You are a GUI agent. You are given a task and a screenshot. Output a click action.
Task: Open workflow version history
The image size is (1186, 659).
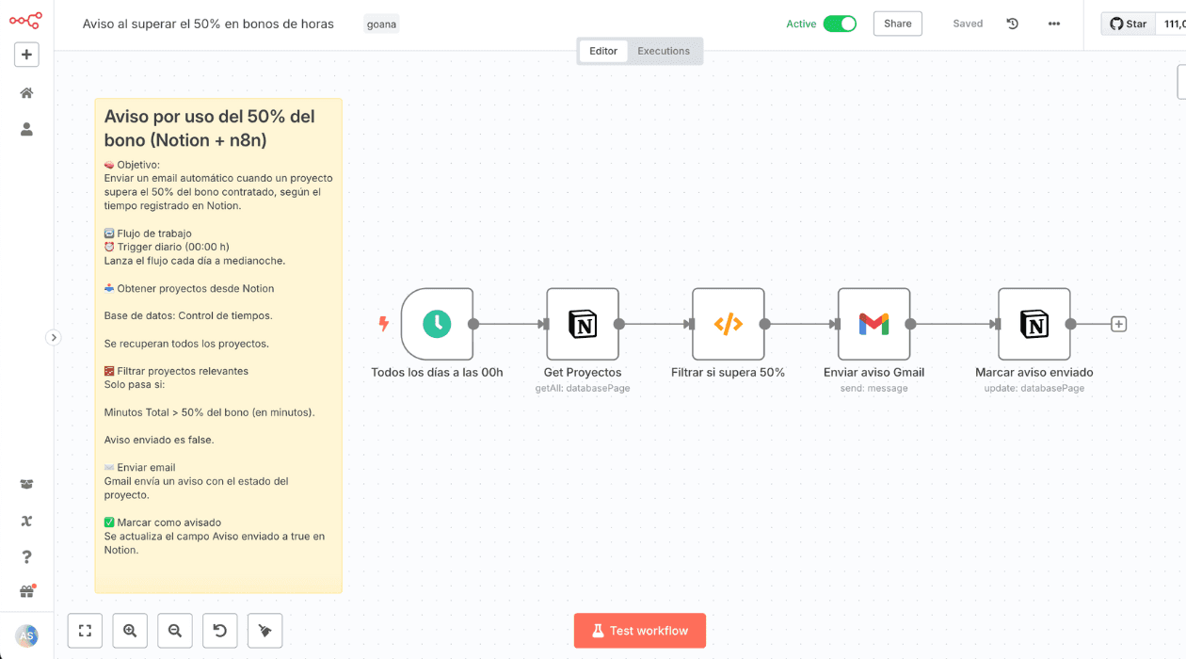pos(1012,23)
